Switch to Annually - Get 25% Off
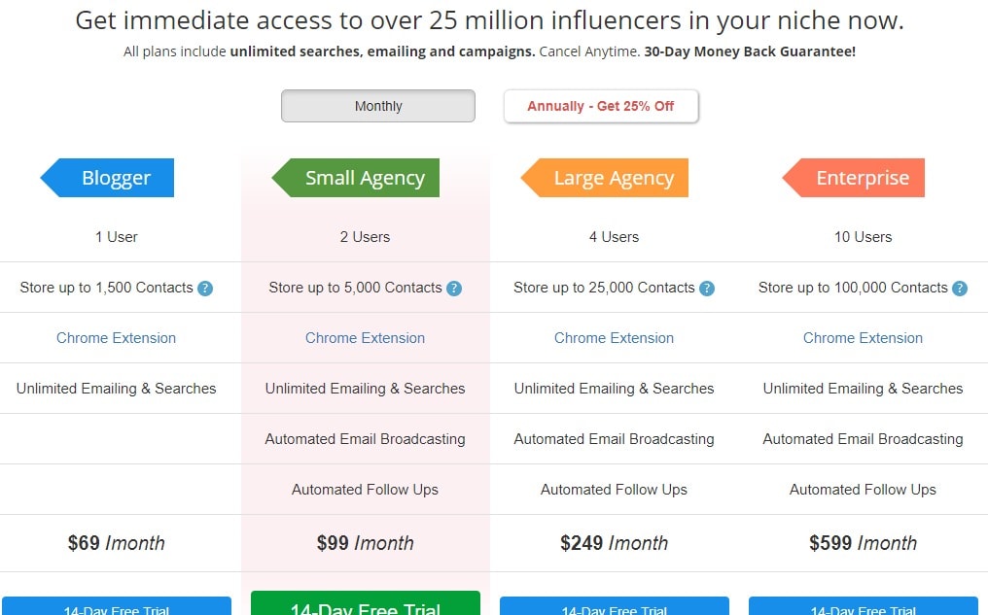Screen dimensions: 988x615 click(601, 106)
